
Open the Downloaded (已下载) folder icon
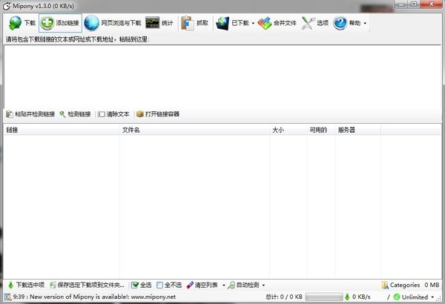(x=222, y=23)
